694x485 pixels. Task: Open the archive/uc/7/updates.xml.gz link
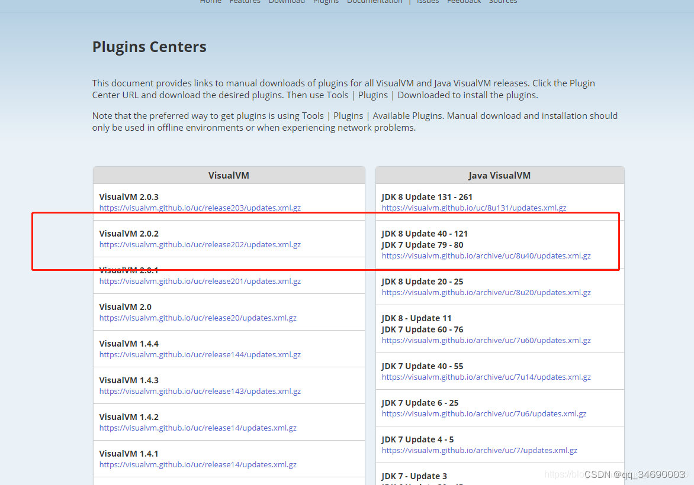(x=479, y=451)
